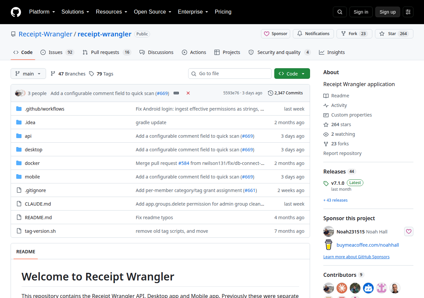Open the blue bot contributor avatar
Screen dimensions: 424x298
pyautogui.click(x=368, y=288)
